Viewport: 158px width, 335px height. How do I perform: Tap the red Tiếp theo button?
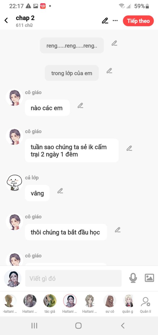(138, 21)
